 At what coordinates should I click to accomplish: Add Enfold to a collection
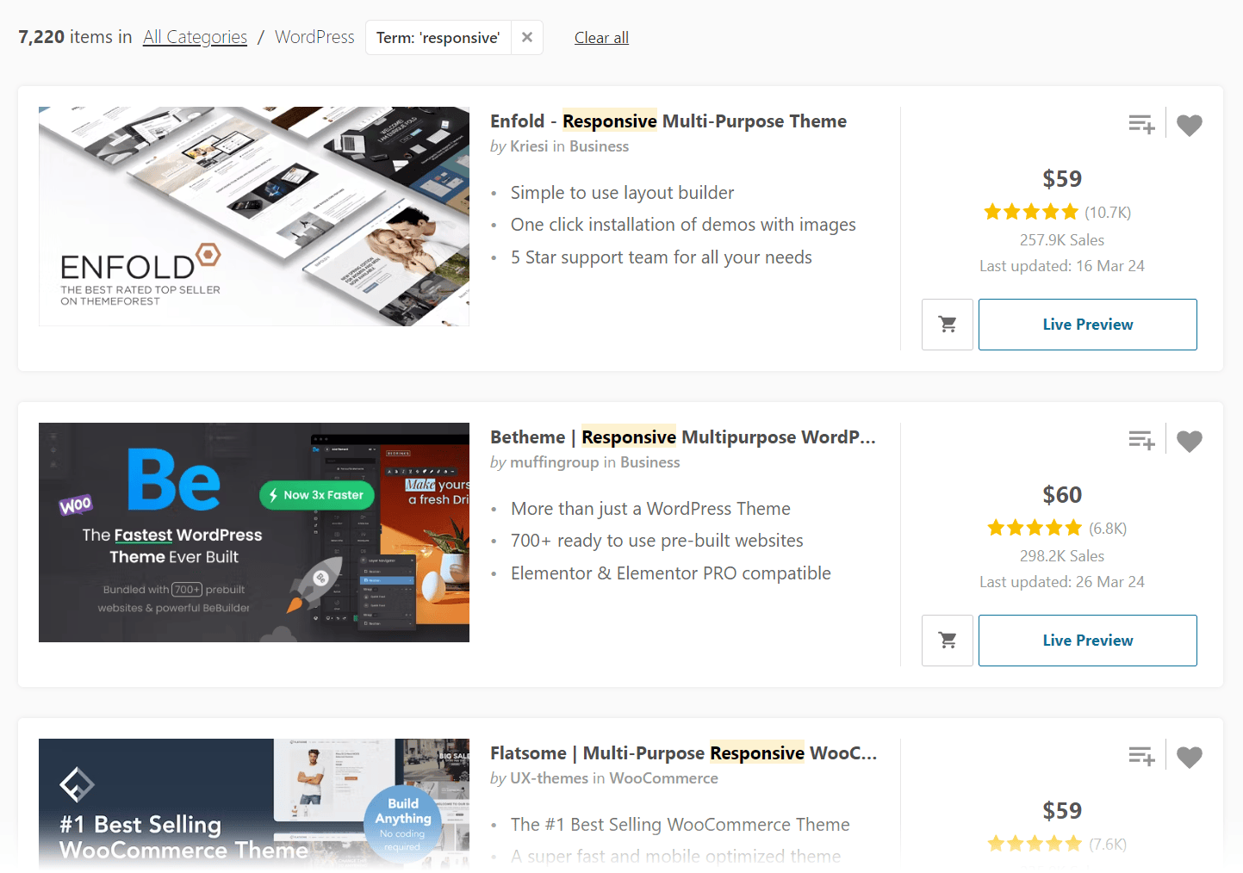coord(1141,125)
